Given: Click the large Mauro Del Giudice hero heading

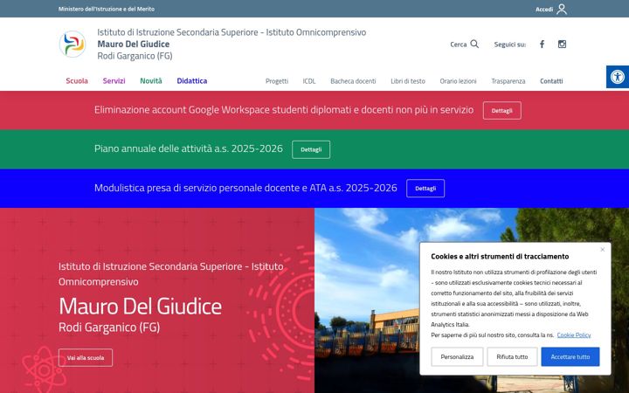Looking at the screenshot, I should pos(140,306).
